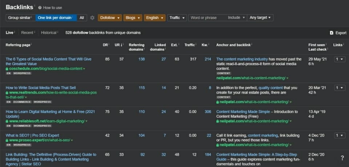The width and height of the screenshot is (349, 167).
Task: Click the lock icon beside www.realtrends.com URL
Action: click(x=7, y=93)
